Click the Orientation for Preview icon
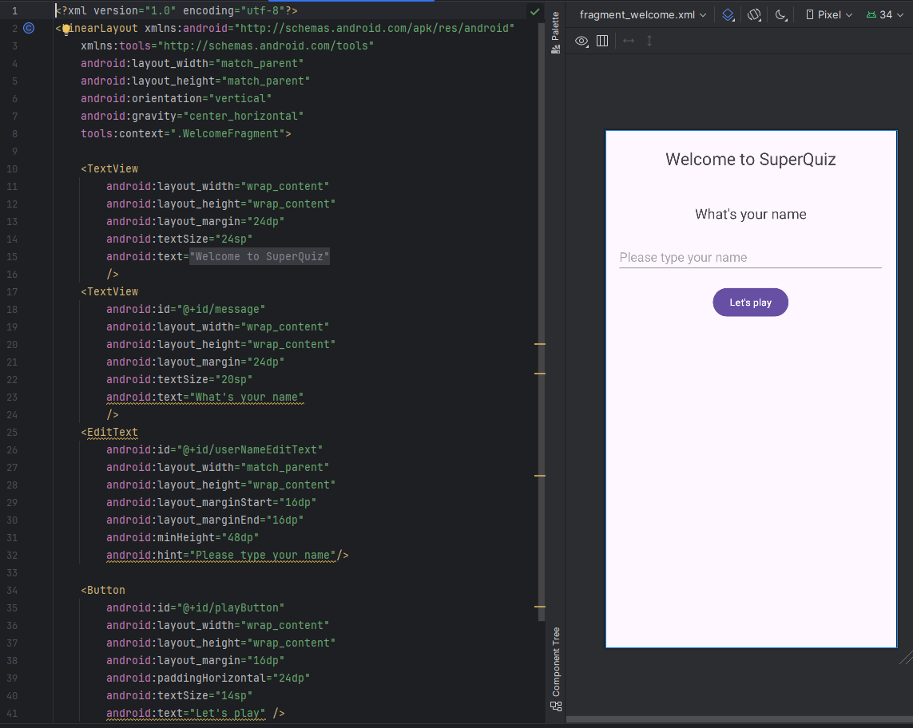The width and height of the screenshot is (913, 728). [x=754, y=14]
